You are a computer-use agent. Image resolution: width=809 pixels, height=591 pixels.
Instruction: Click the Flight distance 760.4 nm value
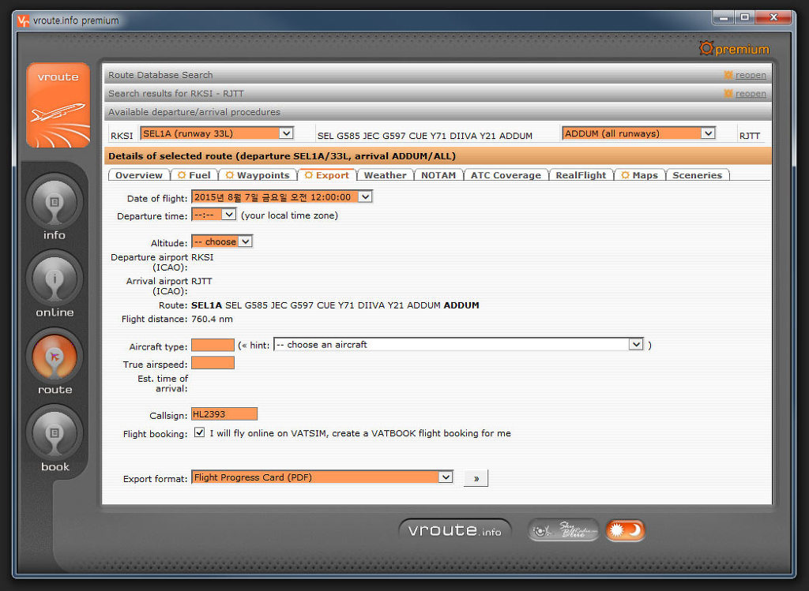pyautogui.click(x=212, y=319)
